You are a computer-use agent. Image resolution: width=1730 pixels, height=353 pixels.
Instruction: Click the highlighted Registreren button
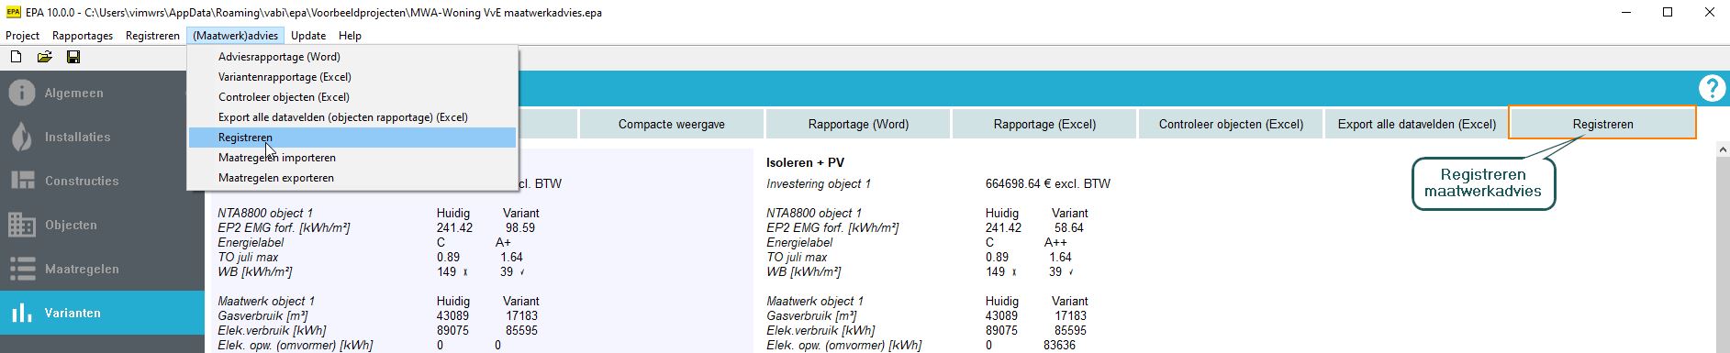[x=1602, y=124]
